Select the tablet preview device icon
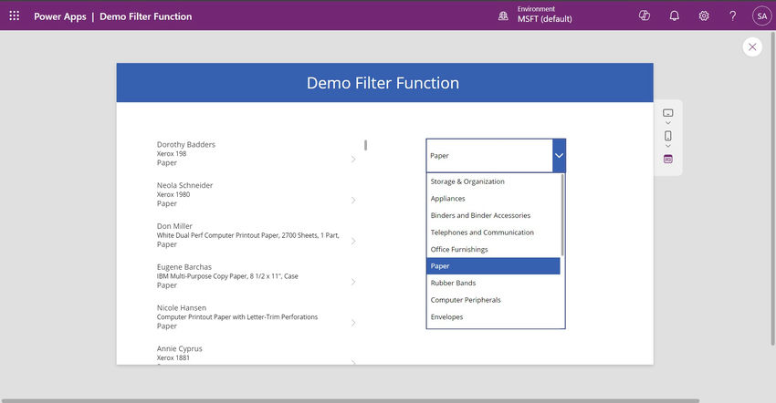 (667, 113)
